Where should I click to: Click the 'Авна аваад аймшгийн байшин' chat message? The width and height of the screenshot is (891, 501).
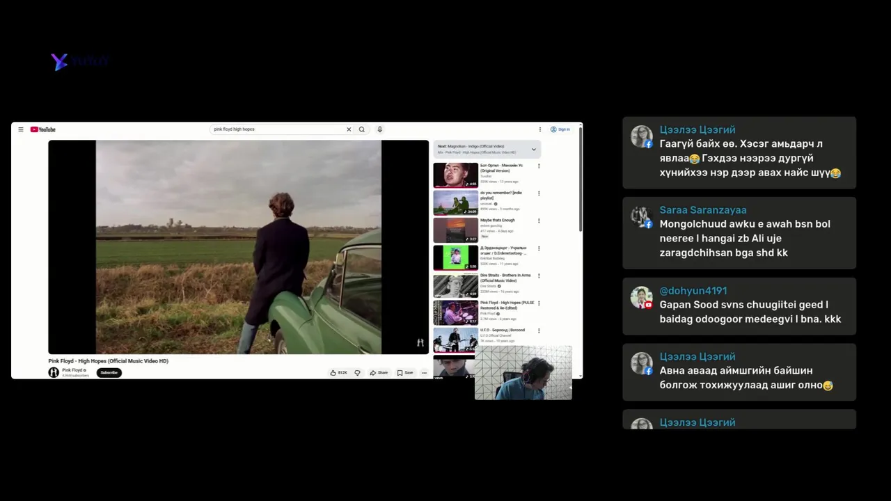(746, 378)
